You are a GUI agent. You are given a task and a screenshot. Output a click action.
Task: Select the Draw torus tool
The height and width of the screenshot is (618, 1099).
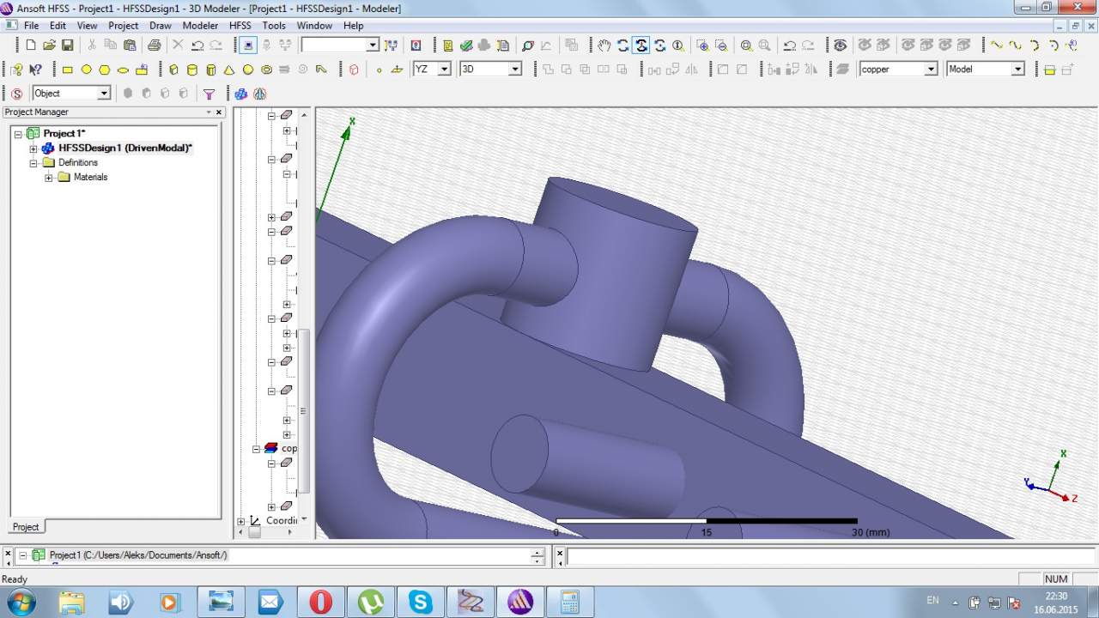coord(266,70)
